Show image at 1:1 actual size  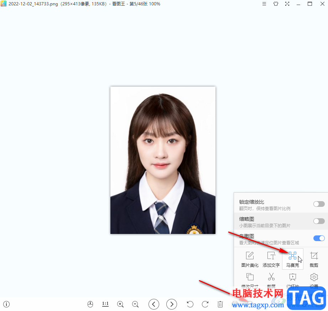click(x=105, y=304)
